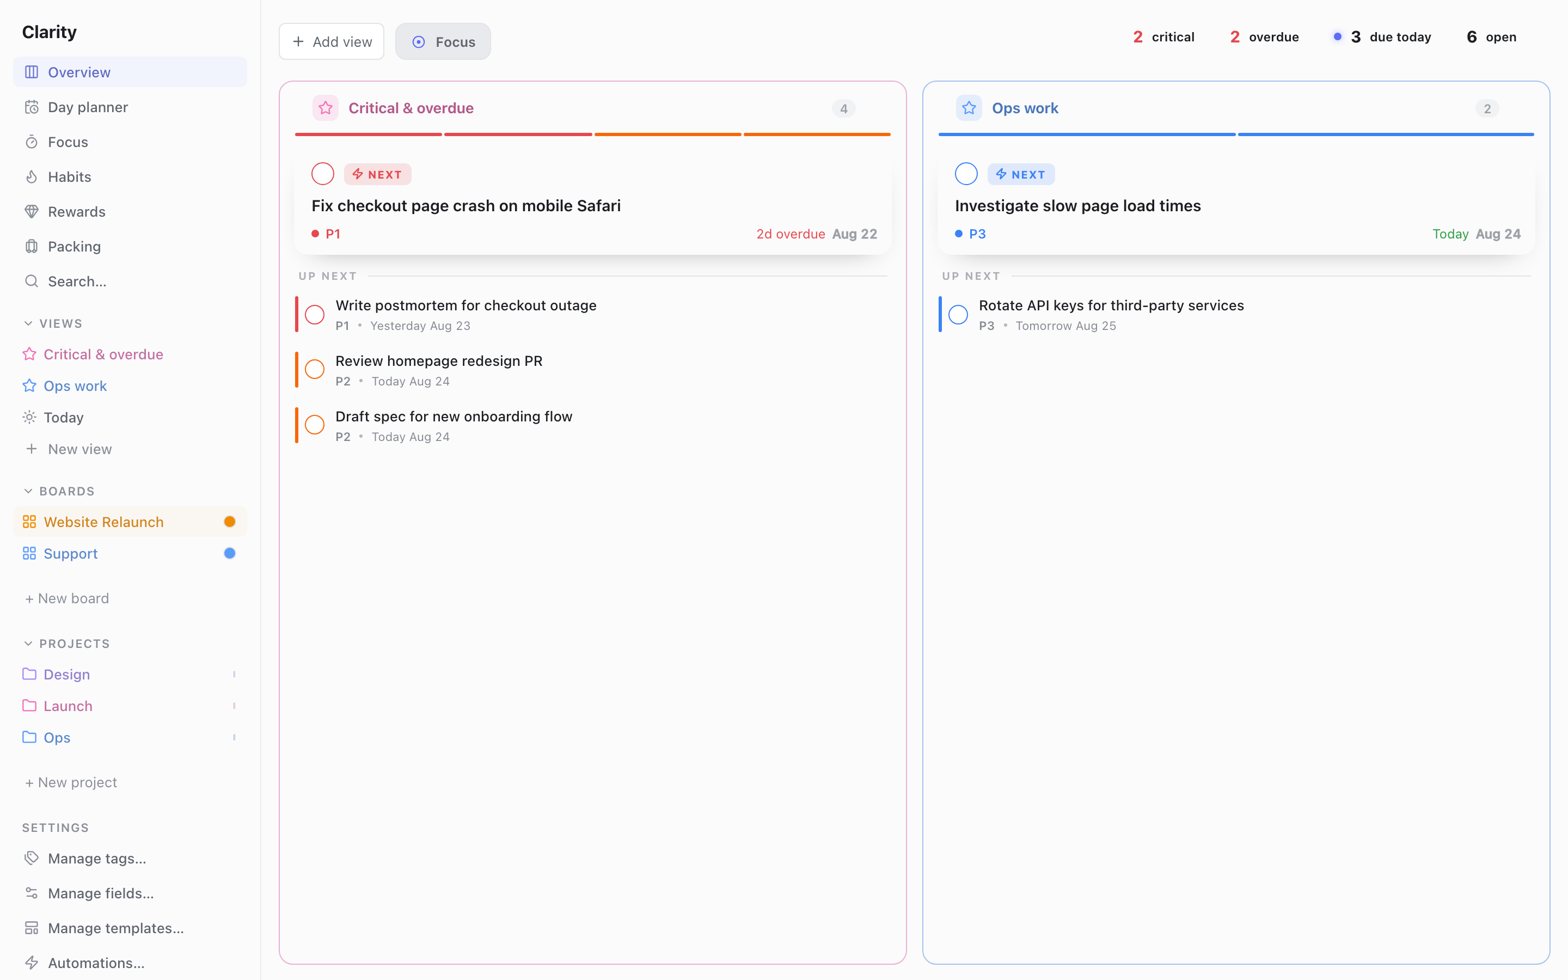The image size is (1568, 980).
Task: Click the Habits flame icon
Action: click(x=31, y=177)
